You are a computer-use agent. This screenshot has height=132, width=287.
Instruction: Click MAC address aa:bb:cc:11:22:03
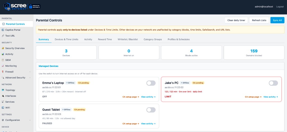coord(52,114)
